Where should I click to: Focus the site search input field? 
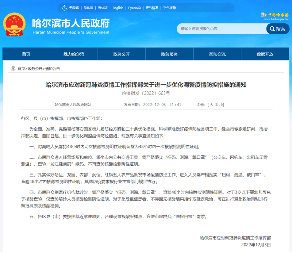(x=221, y=29)
